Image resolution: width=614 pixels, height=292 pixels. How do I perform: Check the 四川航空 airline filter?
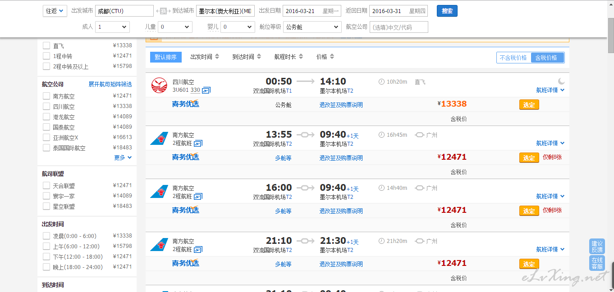coord(46,106)
